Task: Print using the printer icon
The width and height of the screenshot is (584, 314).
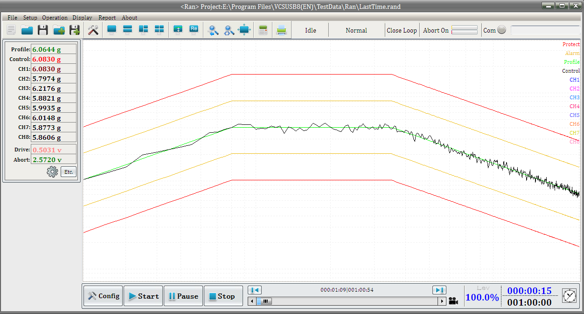Action: tap(281, 30)
